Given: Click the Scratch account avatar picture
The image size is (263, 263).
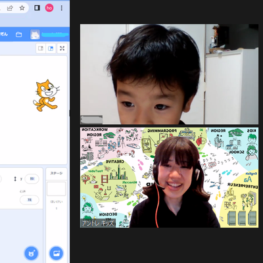Looking at the screenshot, I should point(35,34).
